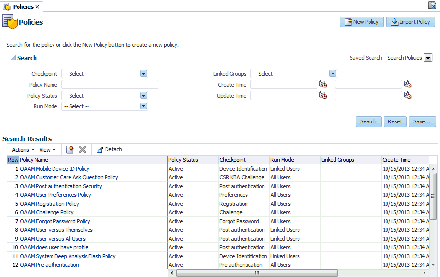Viewport: 440px width, 277px height.
Task: Select row 7 Forgot Password checkpoint cell
Action: pos(244,221)
